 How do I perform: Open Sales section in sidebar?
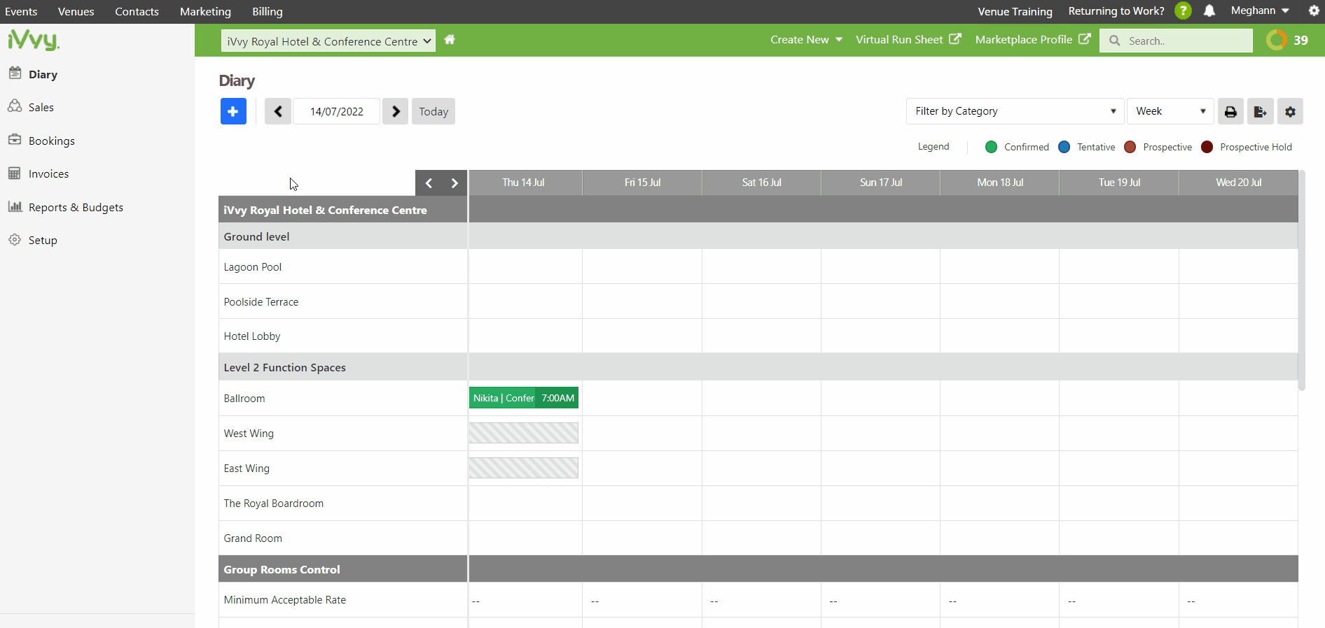coord(41,107)
